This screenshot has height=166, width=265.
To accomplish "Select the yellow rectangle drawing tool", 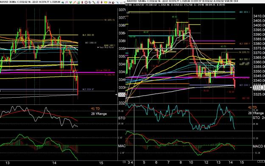I will [106, 3].
